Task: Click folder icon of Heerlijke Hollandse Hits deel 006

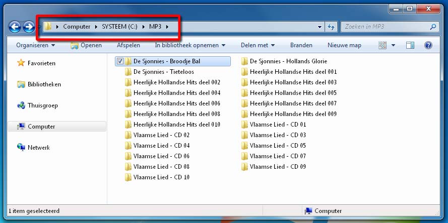Action: 128,103
